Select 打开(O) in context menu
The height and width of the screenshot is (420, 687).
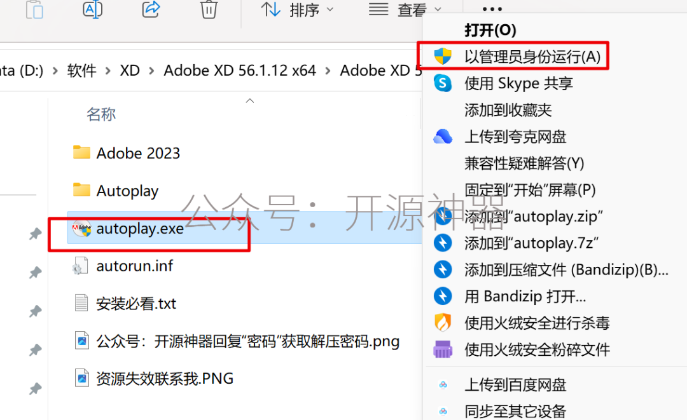pos(490,30)
